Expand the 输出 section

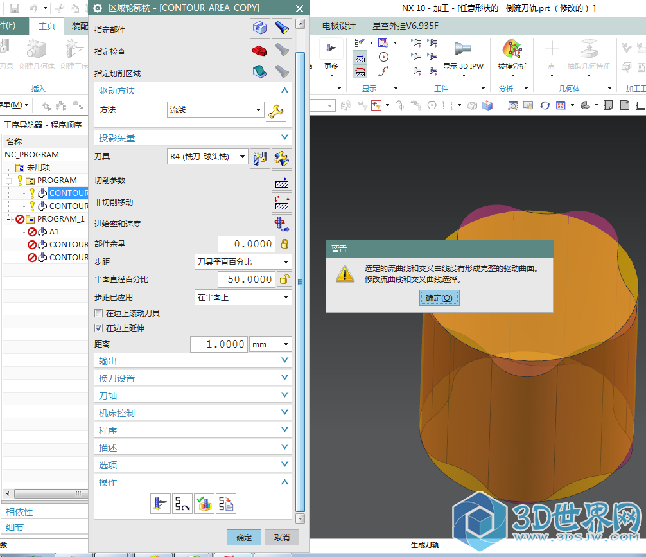pyautogui.click(x=193, y=361)
